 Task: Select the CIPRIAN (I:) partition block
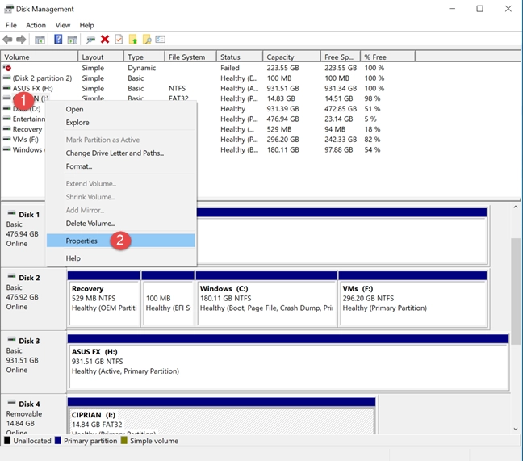[221, 416]
